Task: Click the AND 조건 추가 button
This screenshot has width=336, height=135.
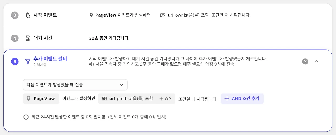Action: 242,99
